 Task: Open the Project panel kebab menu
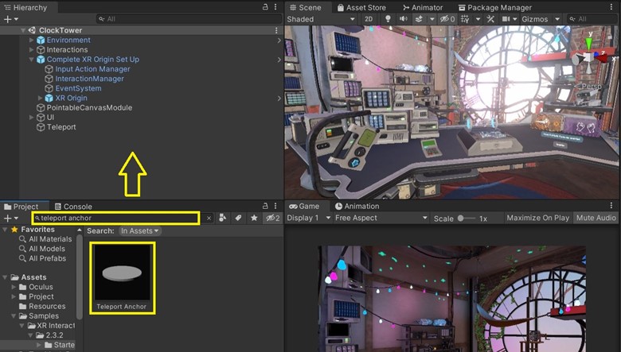coord(275,206)
